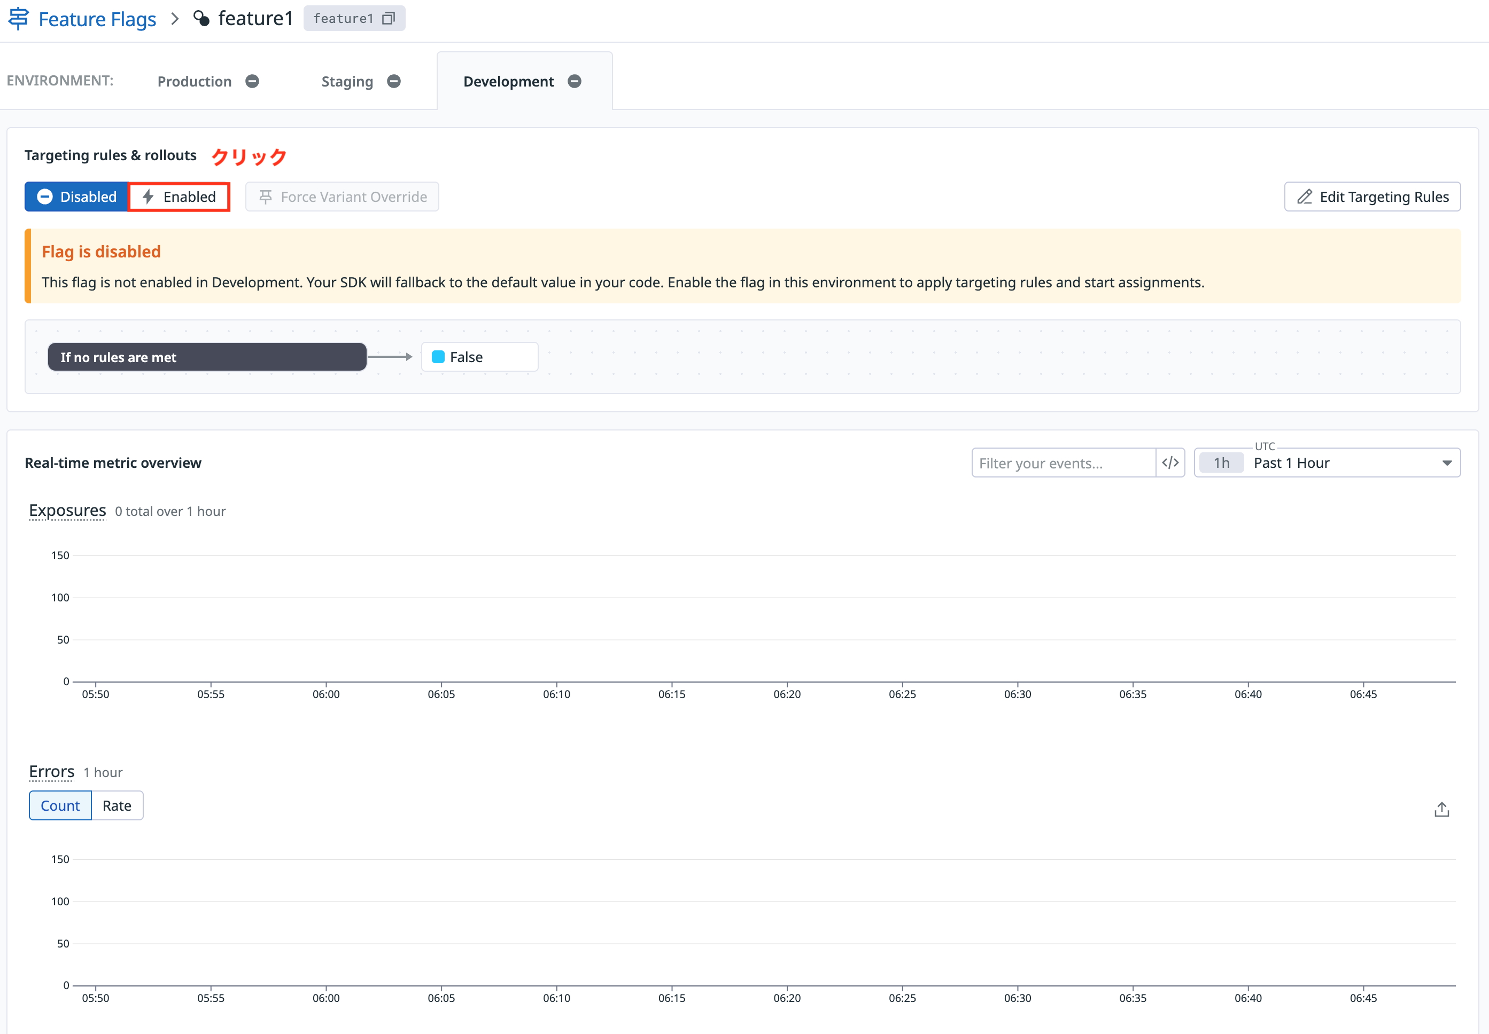This screenshot has height=1034, width=1489.
Task: Copy the feature1 key icon
Action: [389, 19]
